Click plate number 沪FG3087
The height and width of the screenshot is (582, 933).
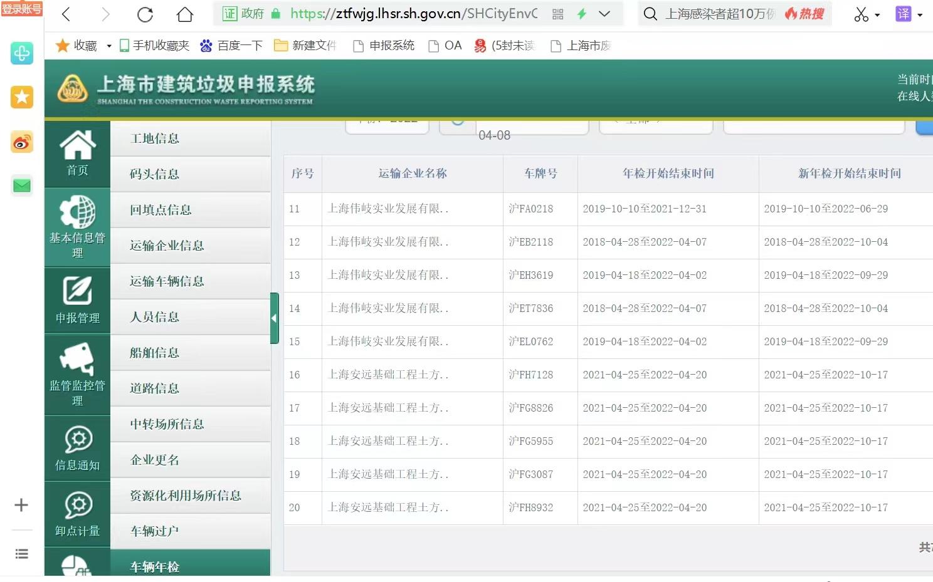click(531, 474)
